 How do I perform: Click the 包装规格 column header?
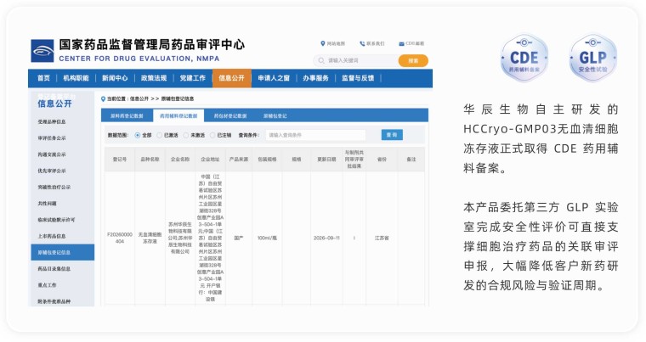click(267, 160)
